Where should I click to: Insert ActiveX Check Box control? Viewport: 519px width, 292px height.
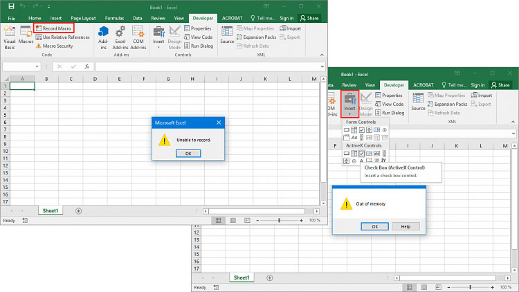coord(361,154)
